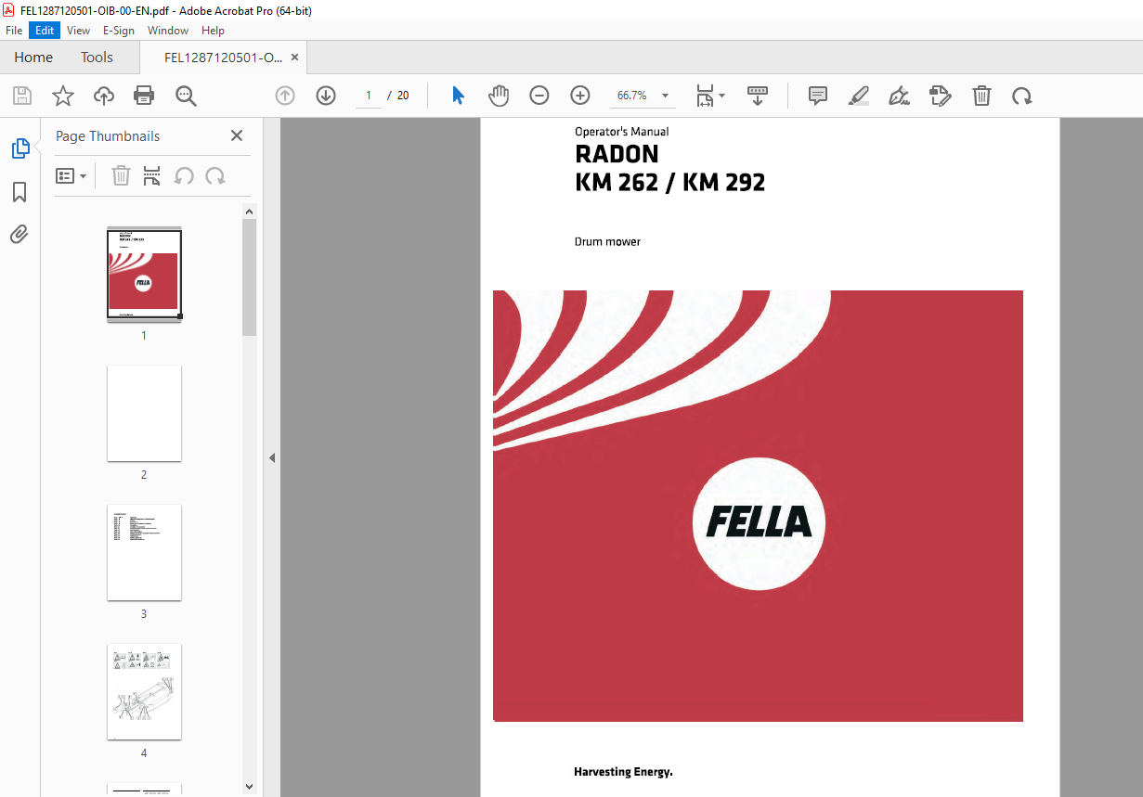Select the arrow selection tool

[x=458, y=96]
